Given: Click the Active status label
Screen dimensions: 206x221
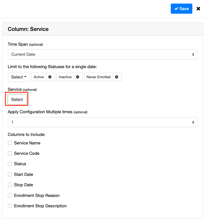Looking at the screenshot, I should tap(39, 77).
